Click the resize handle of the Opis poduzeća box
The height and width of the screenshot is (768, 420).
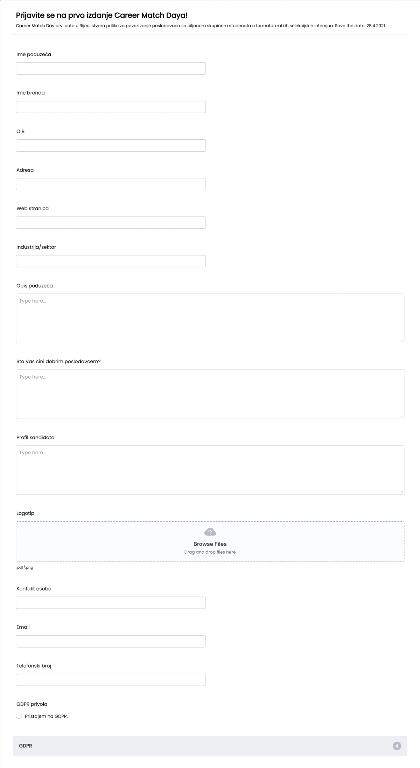pos(402,340)
